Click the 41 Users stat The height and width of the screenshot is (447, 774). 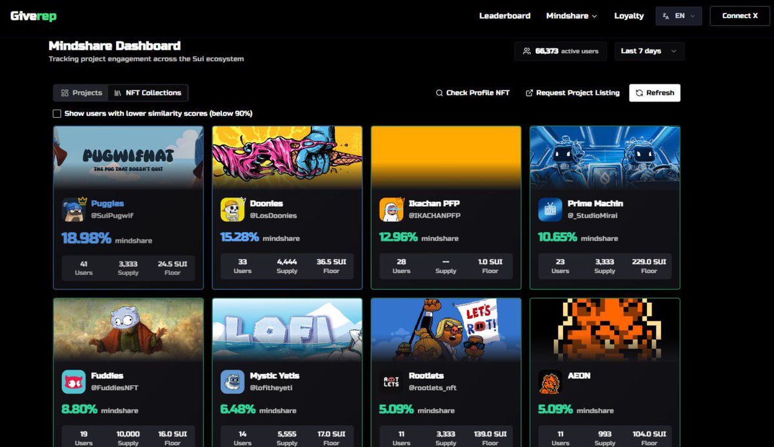pos(84,268)
